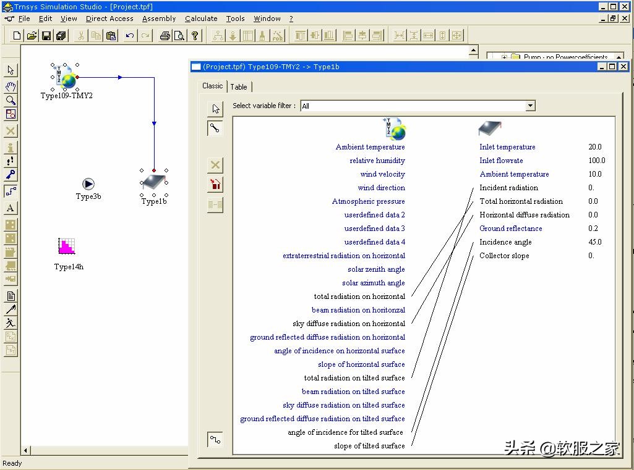
Task: Click beam radiation on horitonzal output
Action: (358, 310)
